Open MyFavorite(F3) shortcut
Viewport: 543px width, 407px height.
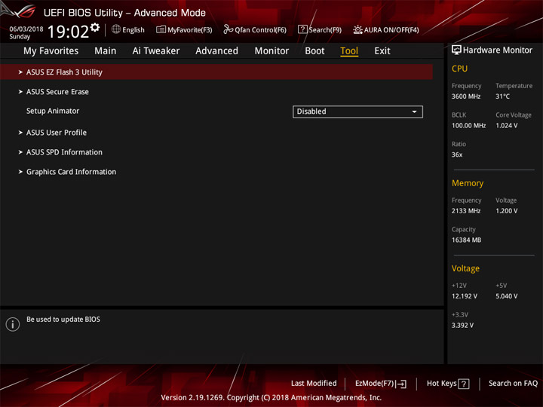[184, 29]
